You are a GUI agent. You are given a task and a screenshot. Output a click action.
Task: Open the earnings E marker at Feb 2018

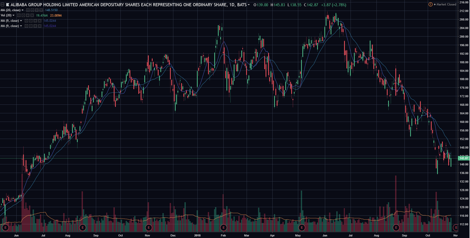224,228
